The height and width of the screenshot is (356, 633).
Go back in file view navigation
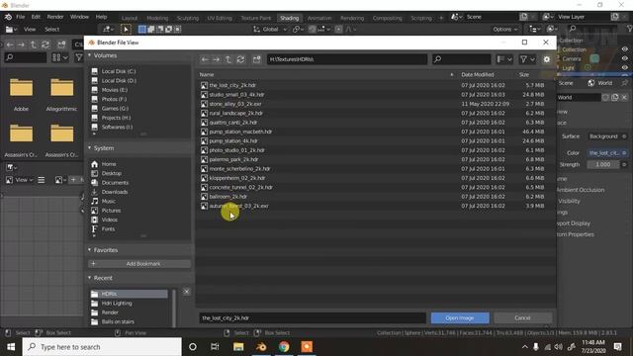point(205,59)
